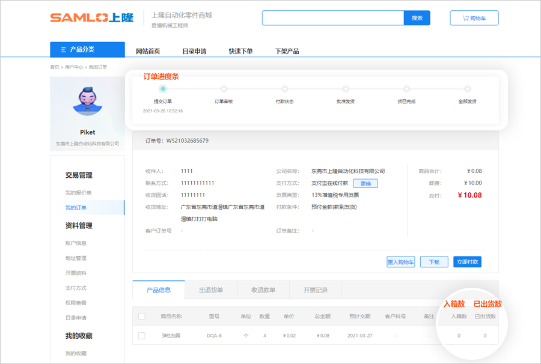The height and width of the screenshot is (364, 541).
Task: Tick the select-all checkbox in table header
Action: (142, 317)
